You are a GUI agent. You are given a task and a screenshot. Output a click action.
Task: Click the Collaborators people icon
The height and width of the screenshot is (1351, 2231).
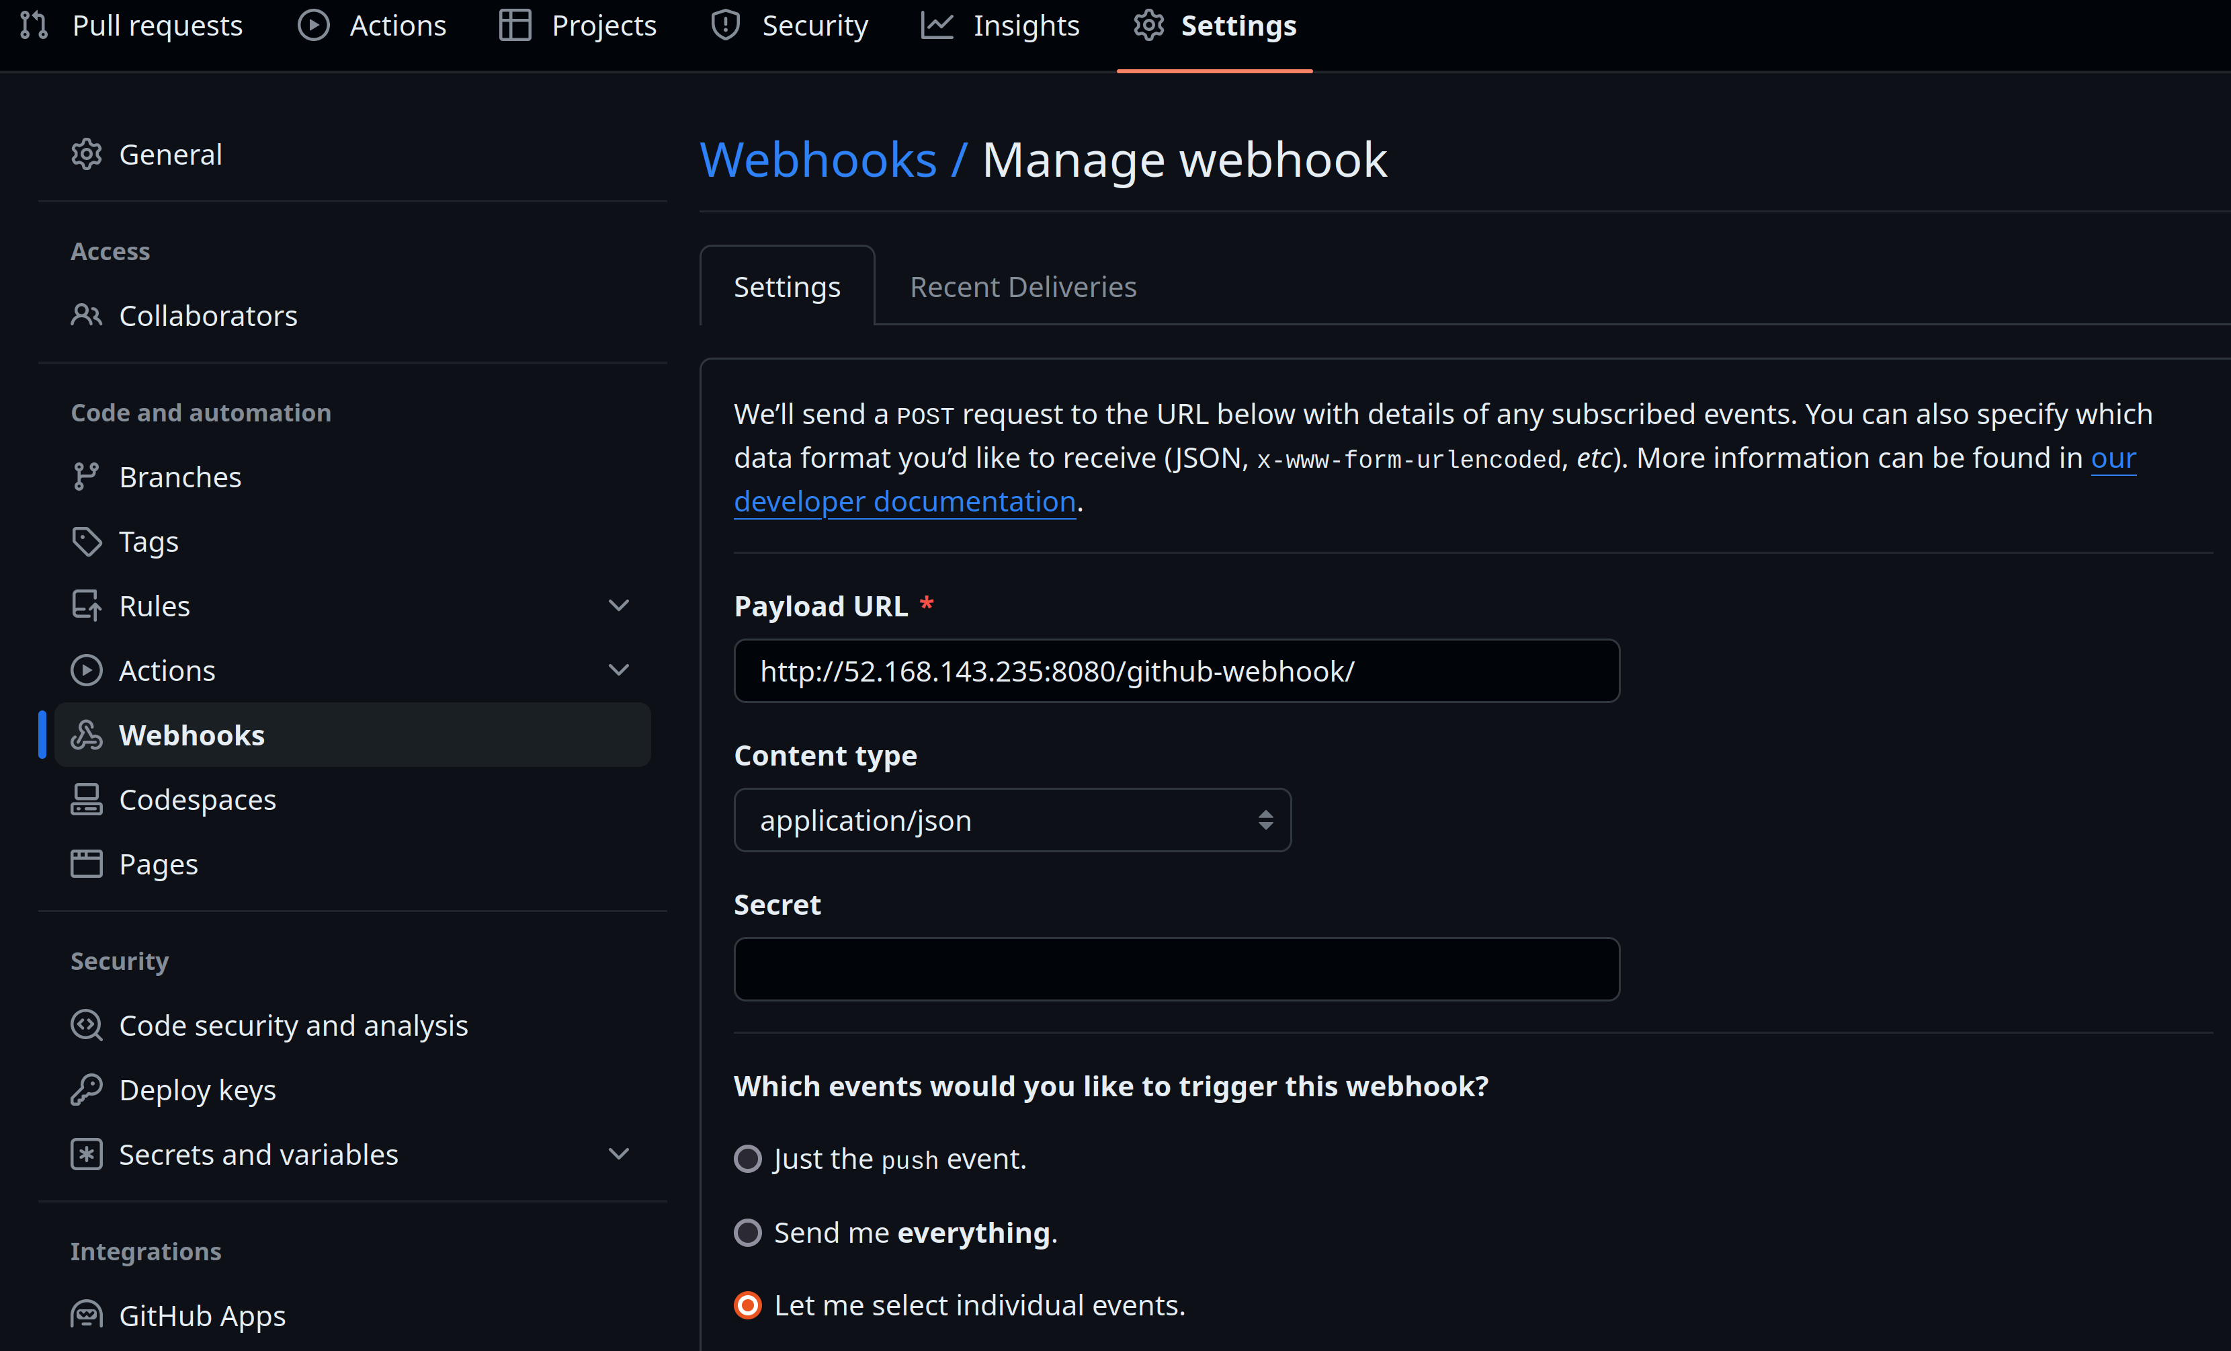[x=86, y=315]
